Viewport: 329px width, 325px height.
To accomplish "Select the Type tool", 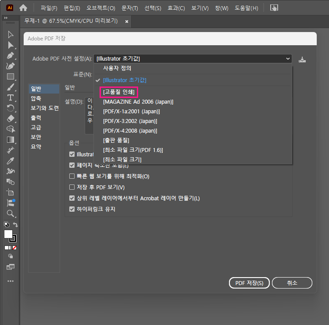I will [x=11, y=97].
